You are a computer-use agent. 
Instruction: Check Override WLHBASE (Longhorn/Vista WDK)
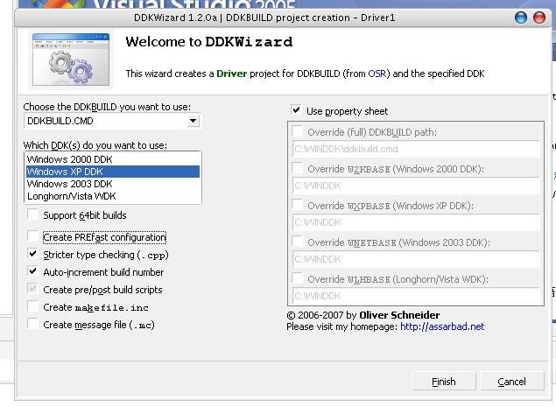[x=297, y=278]
